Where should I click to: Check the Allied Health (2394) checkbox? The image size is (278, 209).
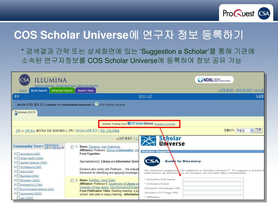18,158
